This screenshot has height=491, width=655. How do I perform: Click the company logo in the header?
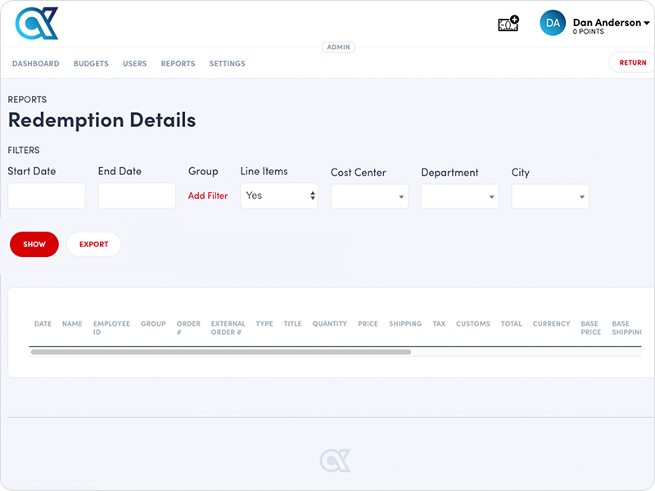click(37, 23)
